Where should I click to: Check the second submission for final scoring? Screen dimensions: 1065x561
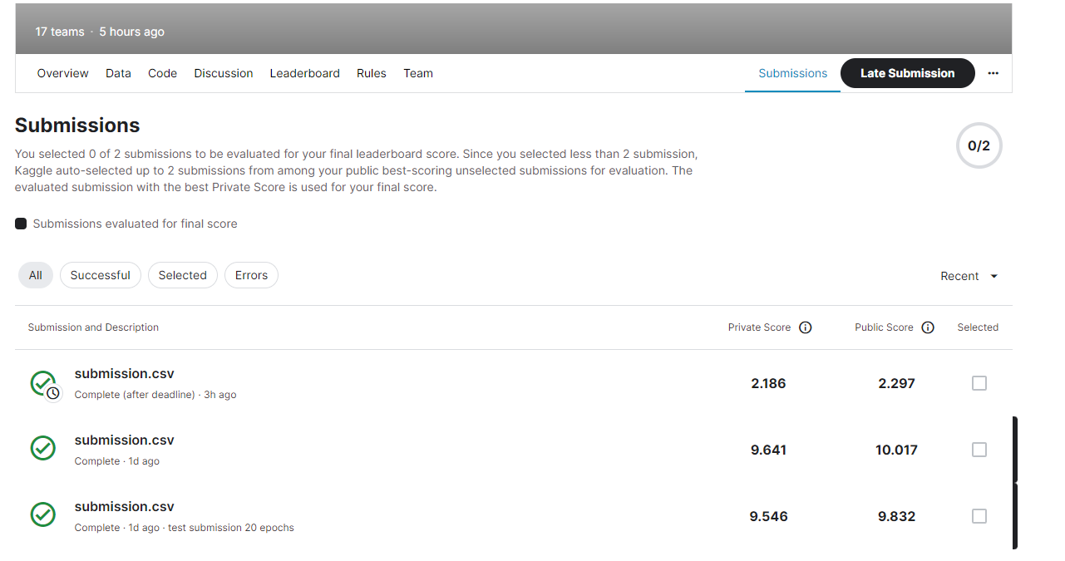(979, 450)
